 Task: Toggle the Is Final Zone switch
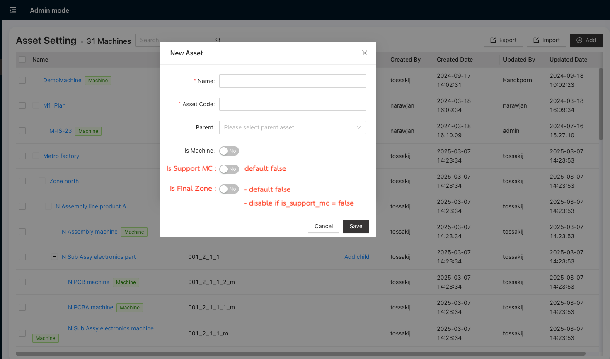point(229,189)
